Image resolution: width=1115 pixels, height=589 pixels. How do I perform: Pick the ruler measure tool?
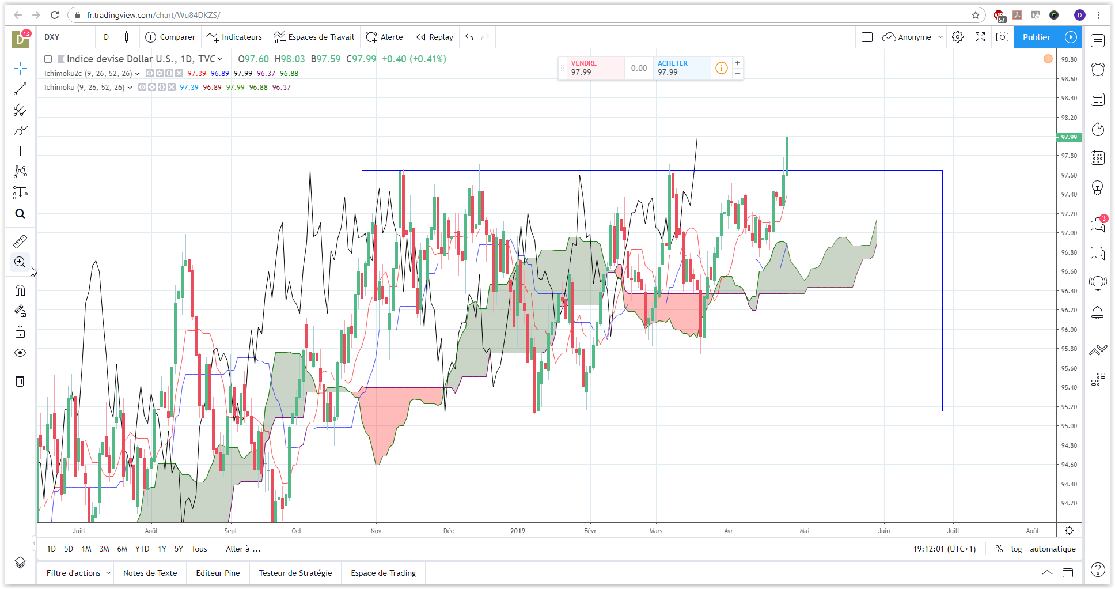click(20, 241)
